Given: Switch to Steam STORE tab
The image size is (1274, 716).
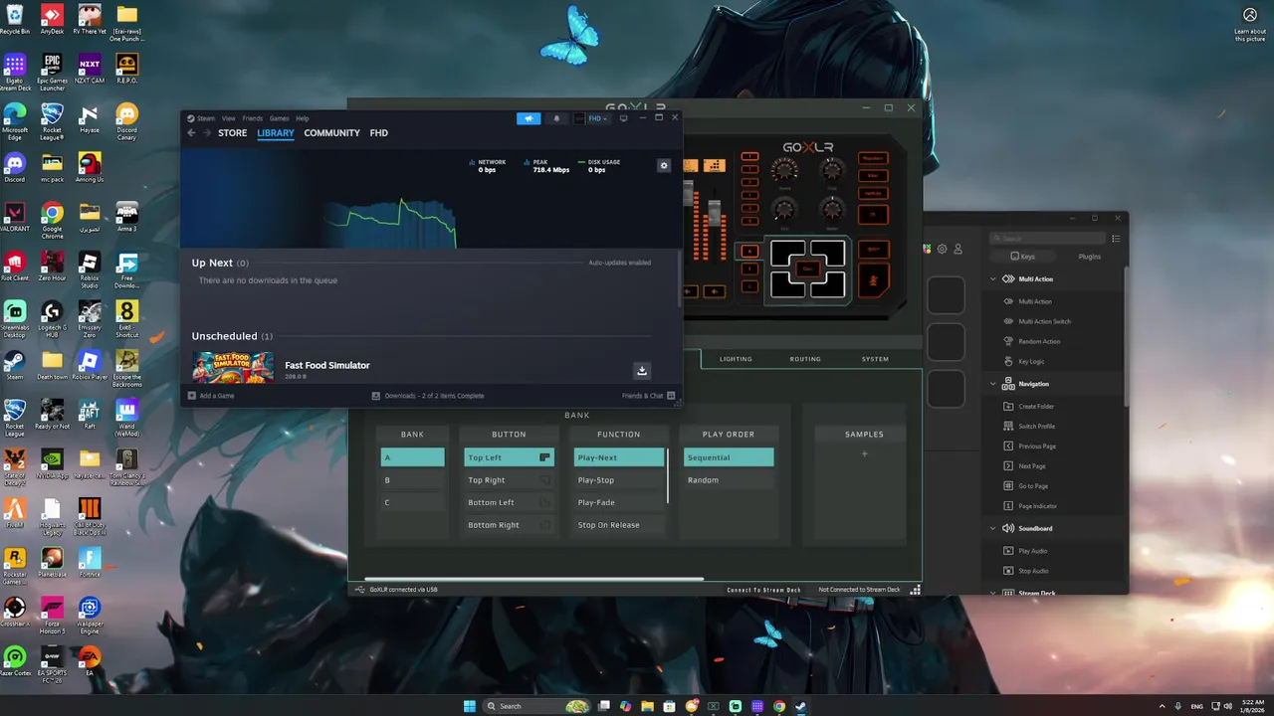Looking at the screenshot, I should point(233,133).
